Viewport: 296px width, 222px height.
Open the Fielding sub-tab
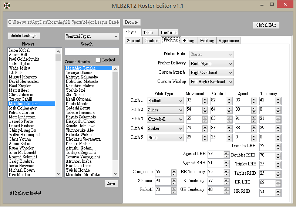[207, 41]
